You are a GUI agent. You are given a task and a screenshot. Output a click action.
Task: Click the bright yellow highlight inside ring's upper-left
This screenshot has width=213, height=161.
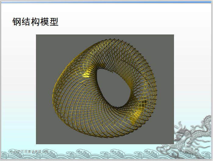[86, 73]
